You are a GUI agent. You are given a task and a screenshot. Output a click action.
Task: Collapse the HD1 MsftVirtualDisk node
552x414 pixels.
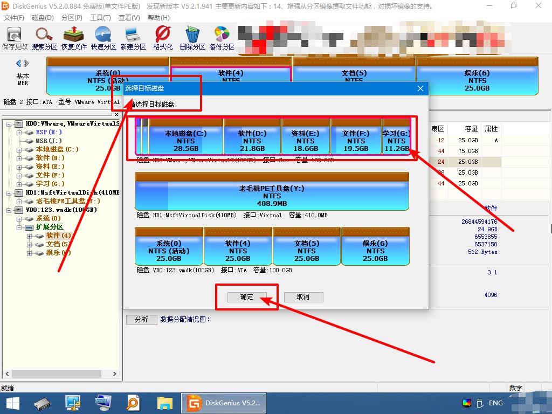coord(9,193)
